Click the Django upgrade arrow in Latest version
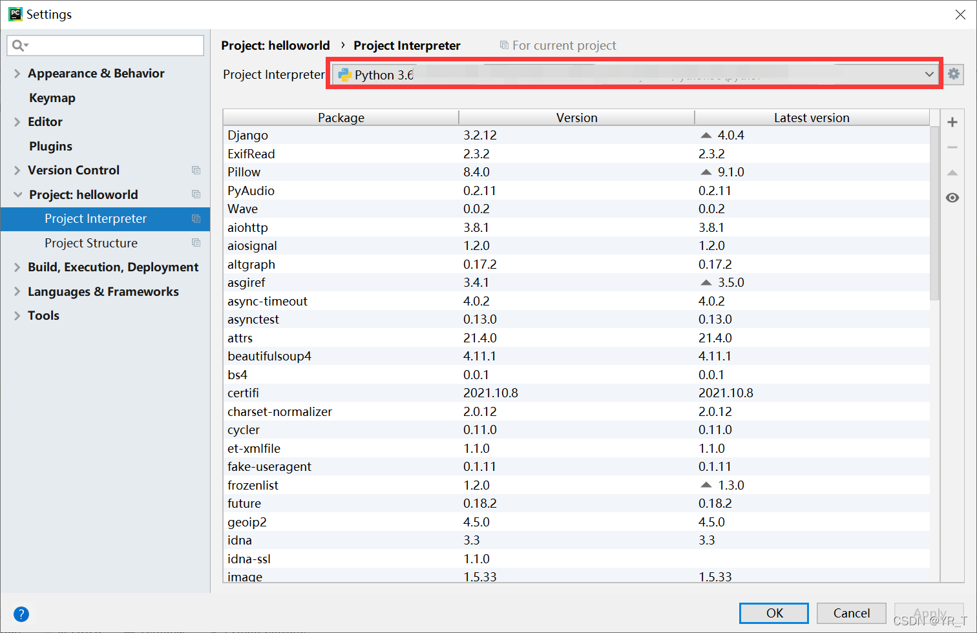Viewport: 977px width, 633px height. (706, 135)
